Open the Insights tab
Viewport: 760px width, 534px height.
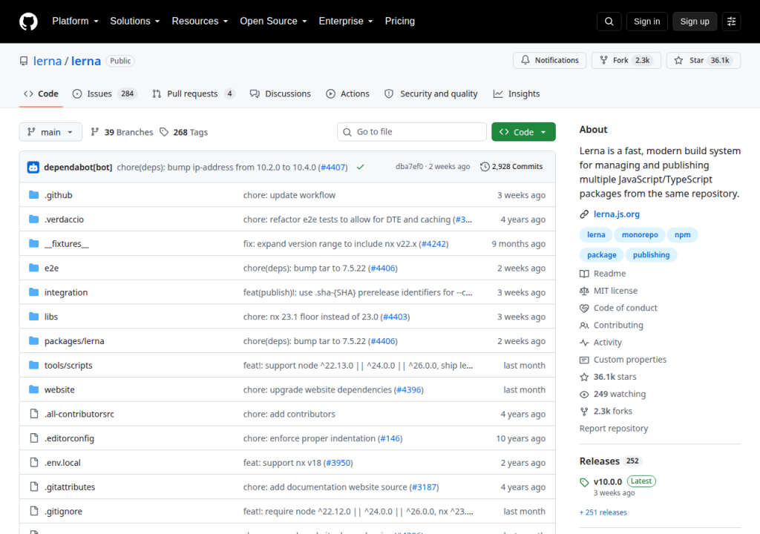point(517,94)
